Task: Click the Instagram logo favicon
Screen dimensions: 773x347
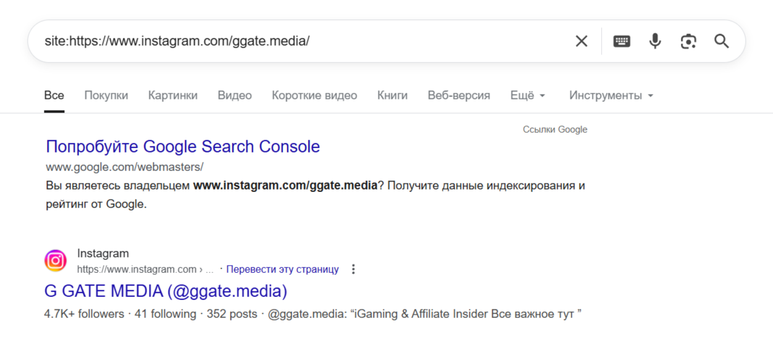Action: coord(56,261)
